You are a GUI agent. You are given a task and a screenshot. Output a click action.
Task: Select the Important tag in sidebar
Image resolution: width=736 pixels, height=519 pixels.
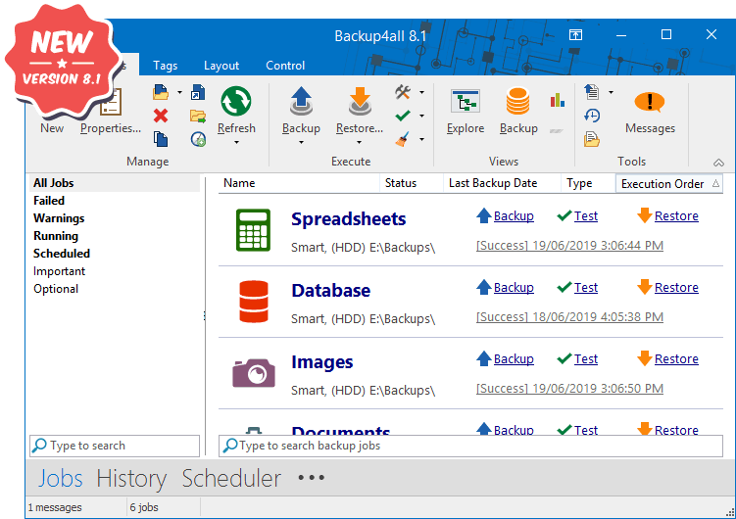[59, 271]
